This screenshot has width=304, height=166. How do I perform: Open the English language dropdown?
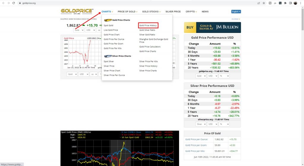click(x=236, y=12)
